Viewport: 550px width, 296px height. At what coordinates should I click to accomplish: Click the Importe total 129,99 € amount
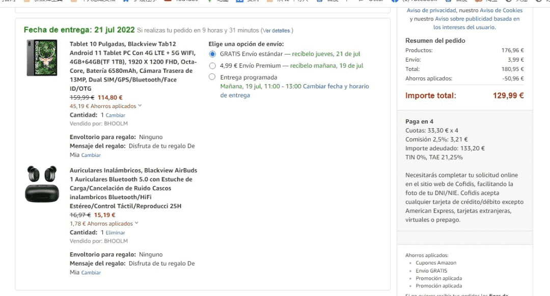[x=508, y=95]
